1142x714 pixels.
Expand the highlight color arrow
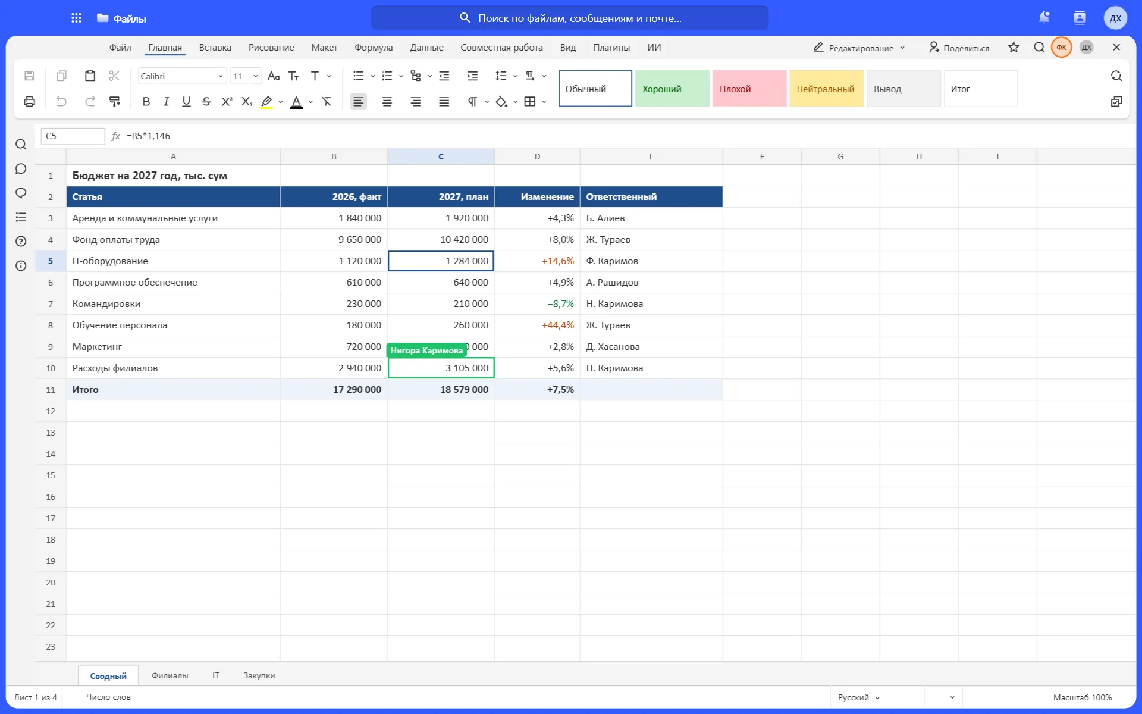coord(281,102)
